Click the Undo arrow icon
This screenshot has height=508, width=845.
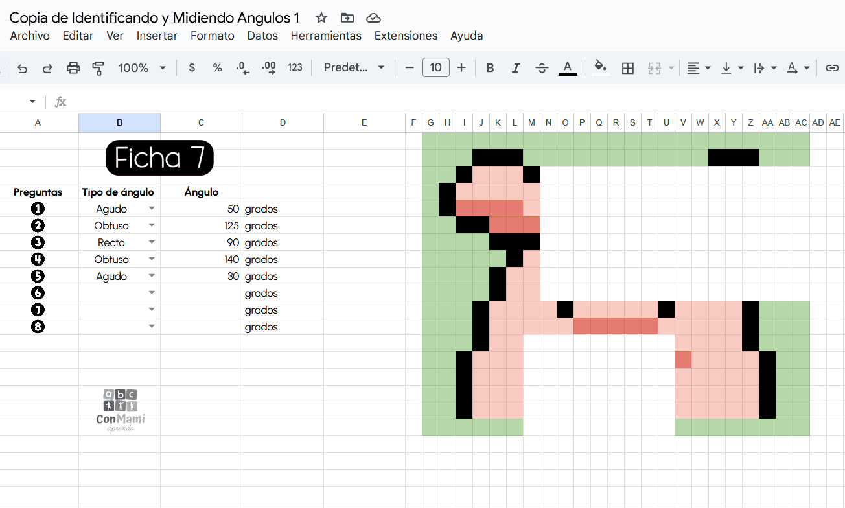pos(23,68)
